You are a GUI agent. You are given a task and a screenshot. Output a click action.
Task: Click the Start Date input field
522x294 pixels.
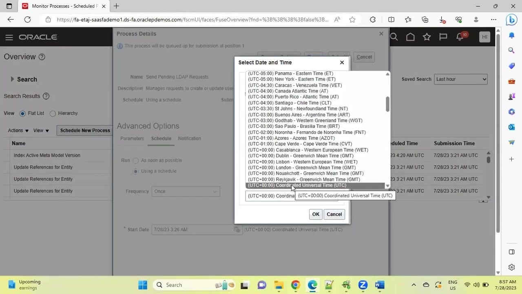point(192,229)
